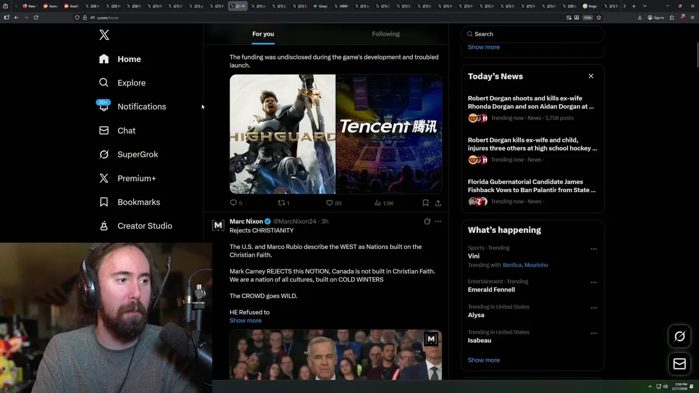
Task: Open @MarcNixon24 profile handle
Action: (x=294, y=222)
